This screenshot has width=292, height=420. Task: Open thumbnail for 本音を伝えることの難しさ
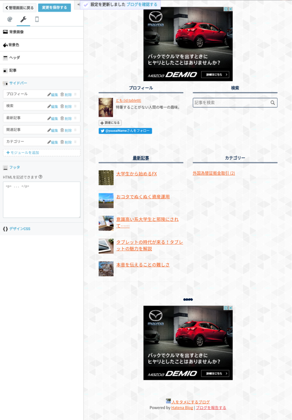[x=106, y=269]
